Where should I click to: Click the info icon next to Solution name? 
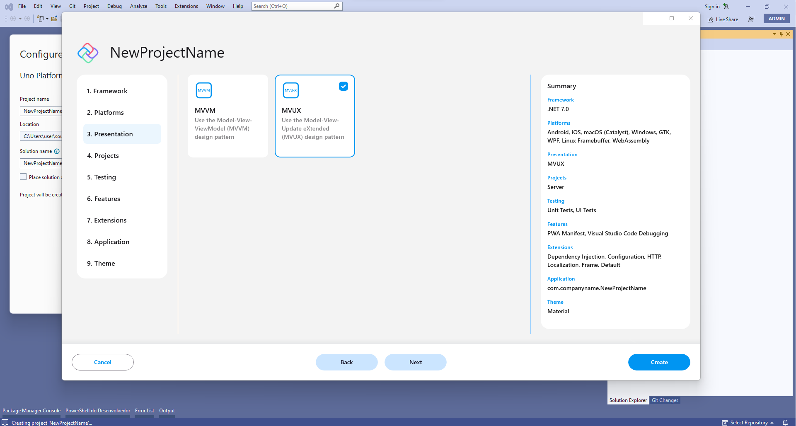pyautogui.click(x=57, y=151)
